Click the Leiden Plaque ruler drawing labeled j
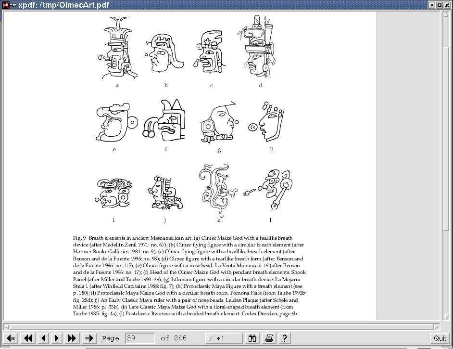 (165, 192)
